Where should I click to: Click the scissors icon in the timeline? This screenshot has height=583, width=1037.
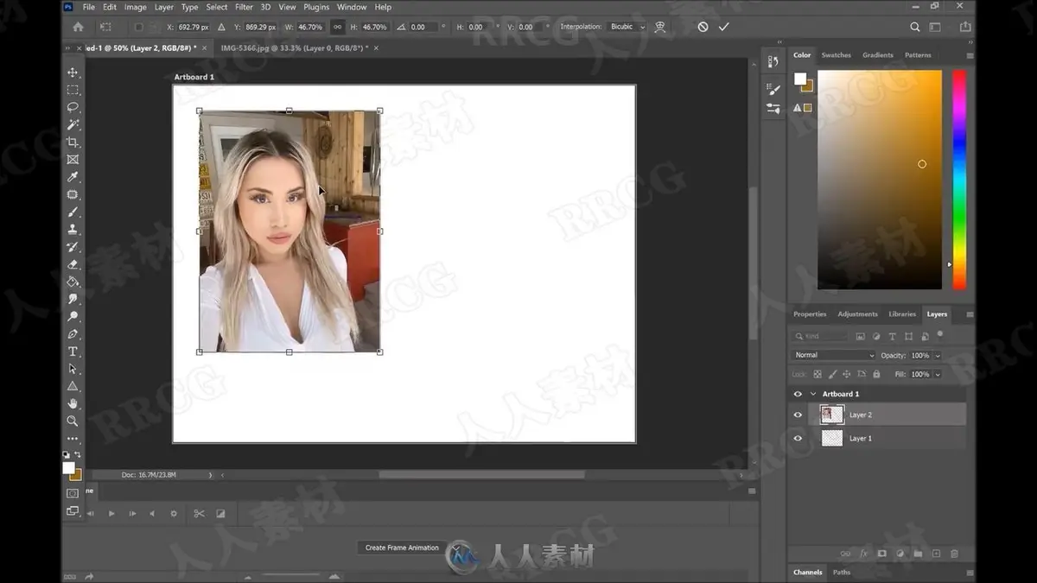[x=199, y=513]
